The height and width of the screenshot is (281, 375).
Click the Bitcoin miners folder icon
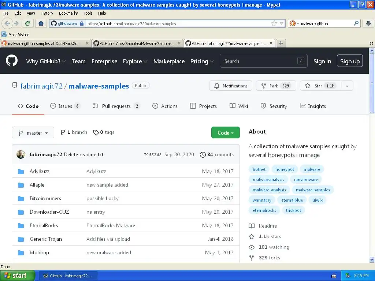click(x=21, y=199)
